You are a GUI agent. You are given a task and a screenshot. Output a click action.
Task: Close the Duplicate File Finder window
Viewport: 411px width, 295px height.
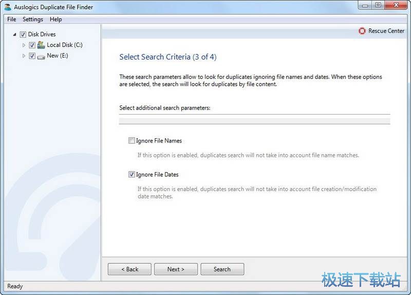pyautogui.click(x=396, y=5)
